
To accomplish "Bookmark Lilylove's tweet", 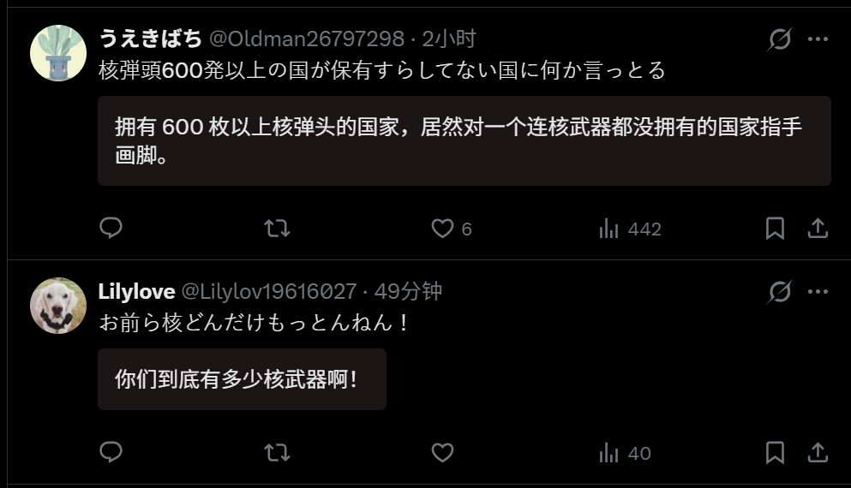I will (x=775, y=452).
